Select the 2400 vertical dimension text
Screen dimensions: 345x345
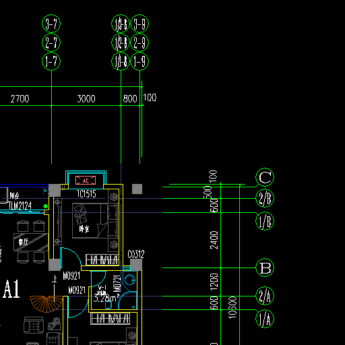point(214,240)
